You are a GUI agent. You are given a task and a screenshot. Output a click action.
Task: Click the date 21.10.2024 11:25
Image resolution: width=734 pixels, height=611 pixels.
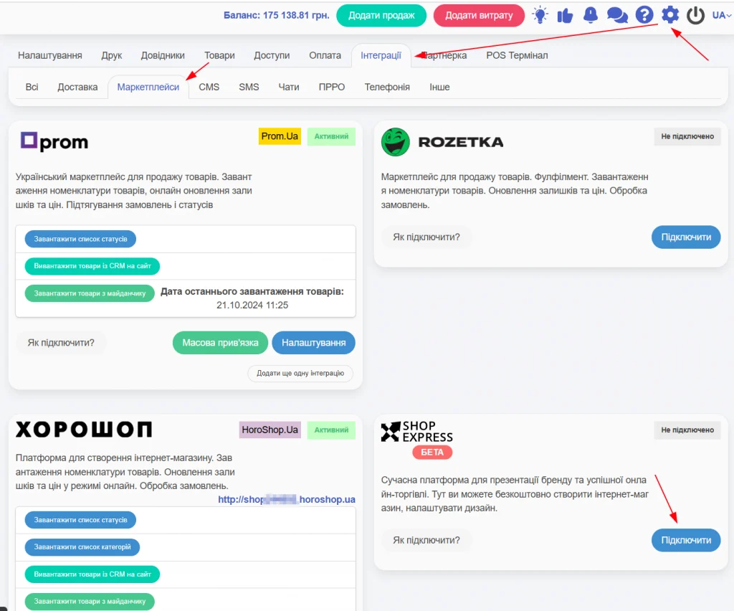(x=252, y=305)
